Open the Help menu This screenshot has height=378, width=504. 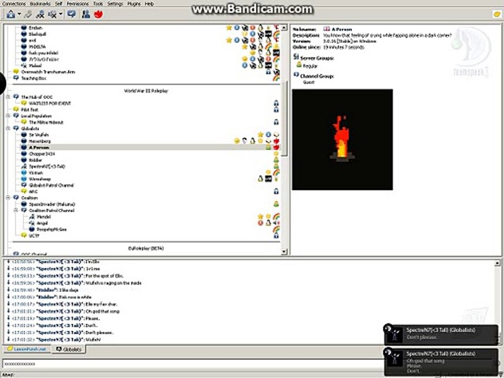pyautogui.click(x=149, y=4)
